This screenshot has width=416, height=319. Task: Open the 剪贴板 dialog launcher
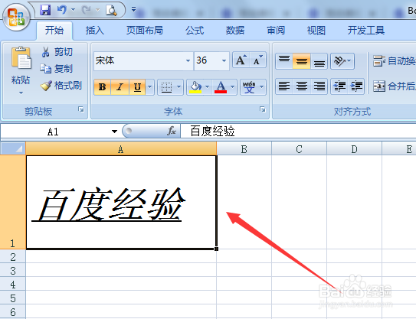click(x=81, y=109)
